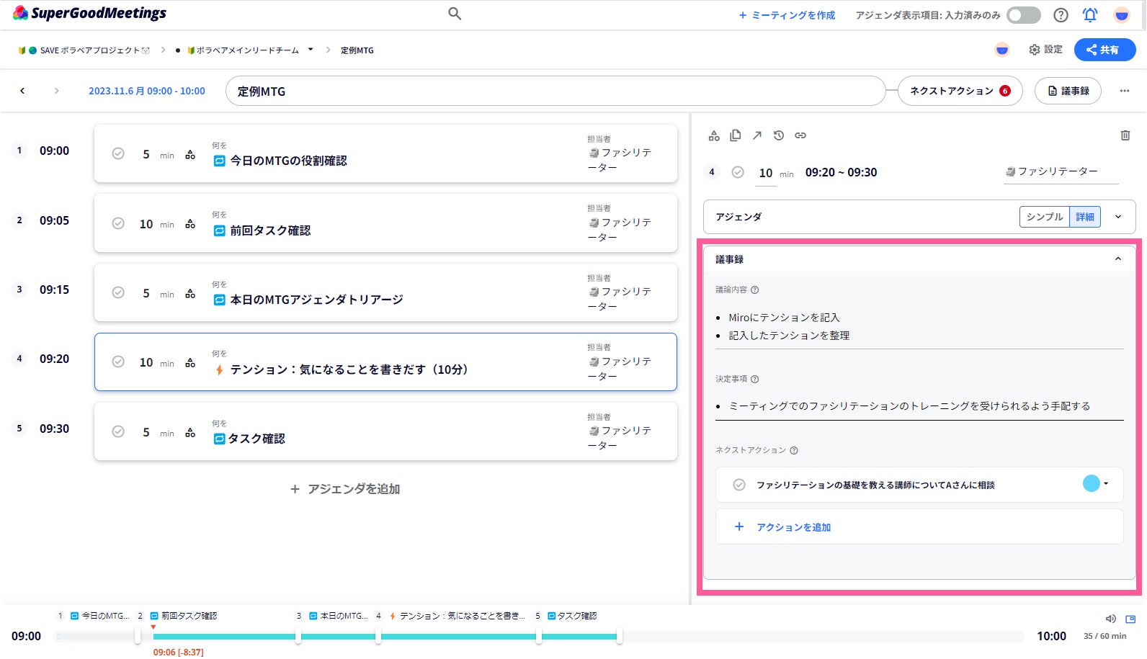Open 設定 settings gear
Image resolution: width=1147 pixels, height=659 pixels.
1045,50
